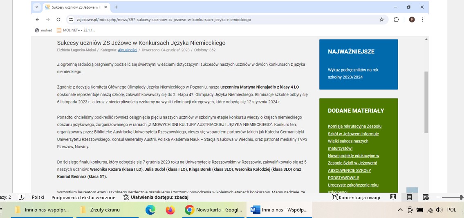This screenshot has height=218, width=464.
Task: Click the site information icon in address bar
Action: [x=71, y=20]
